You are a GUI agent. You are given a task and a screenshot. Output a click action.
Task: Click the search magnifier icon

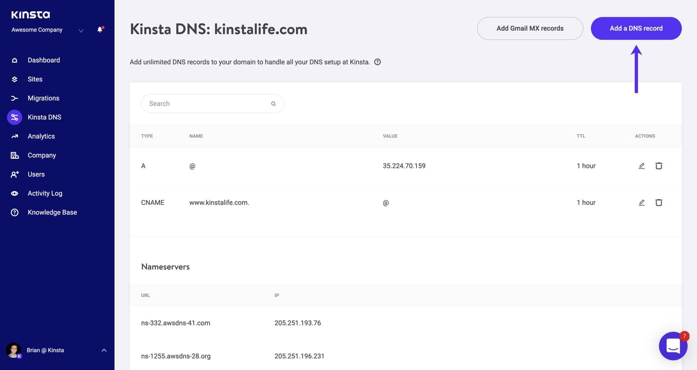(273, 104)
